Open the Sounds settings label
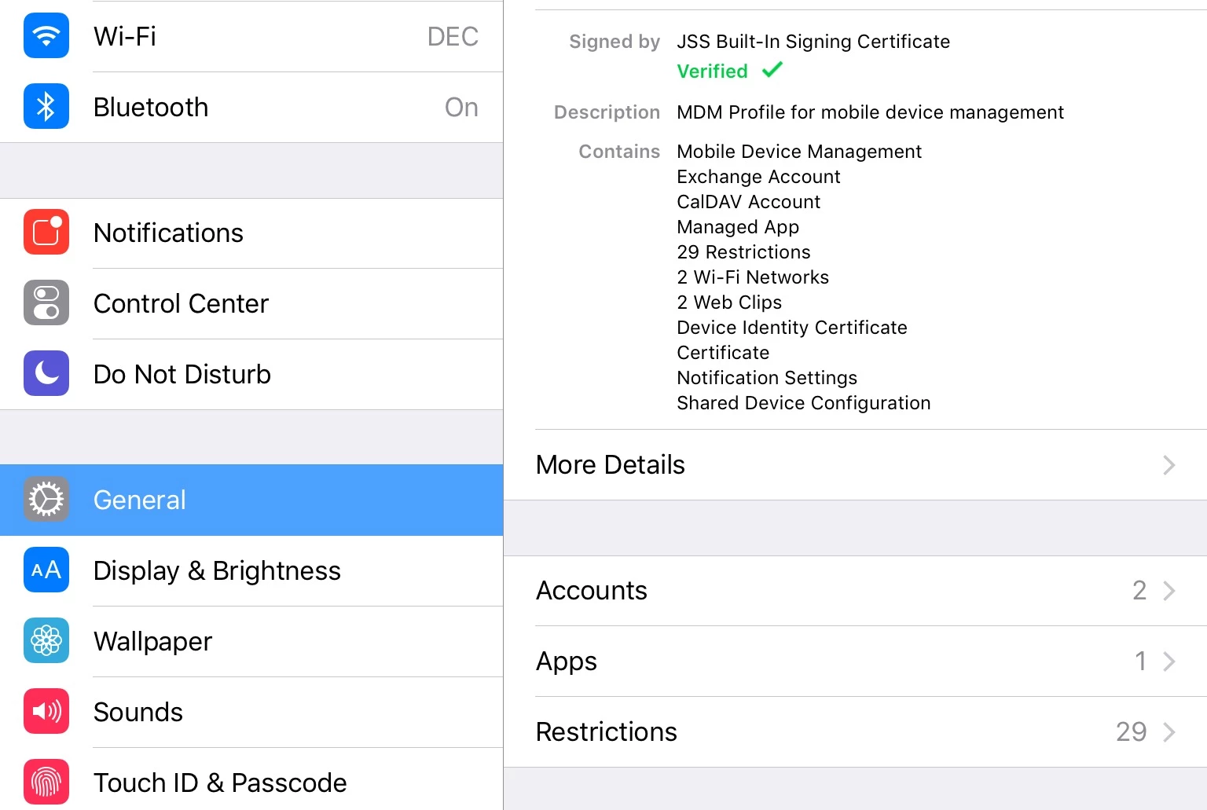Viewport: 1207px width, 810px height. (138, 713)
